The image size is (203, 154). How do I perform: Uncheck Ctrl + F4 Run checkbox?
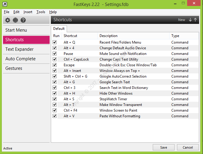(55, 110)
